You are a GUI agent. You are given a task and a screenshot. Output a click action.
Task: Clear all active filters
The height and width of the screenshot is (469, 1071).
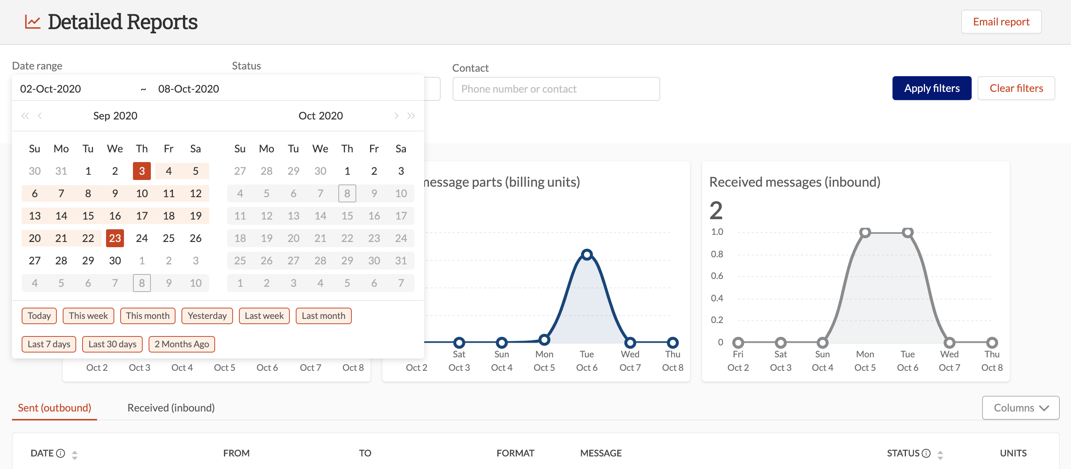(x=1016, y=88)
